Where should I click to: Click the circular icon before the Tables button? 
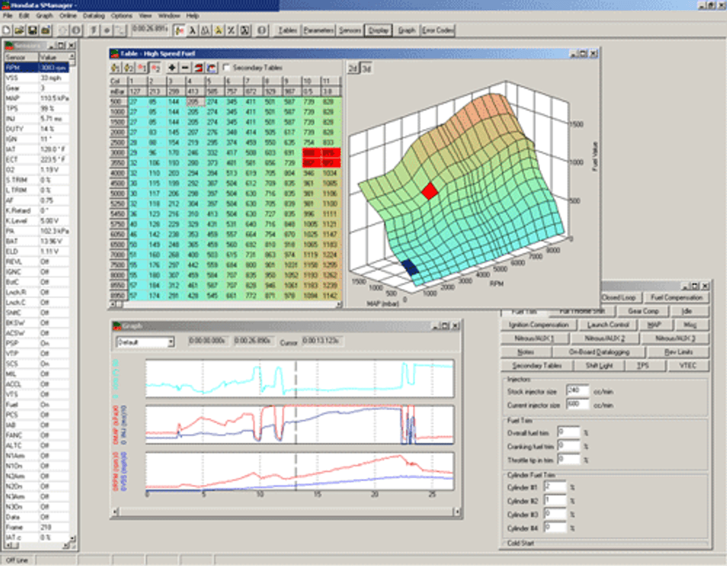[262, 30]
